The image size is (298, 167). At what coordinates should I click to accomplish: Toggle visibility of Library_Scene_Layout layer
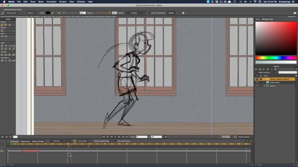pyautogui.click(x=257, y=79)
